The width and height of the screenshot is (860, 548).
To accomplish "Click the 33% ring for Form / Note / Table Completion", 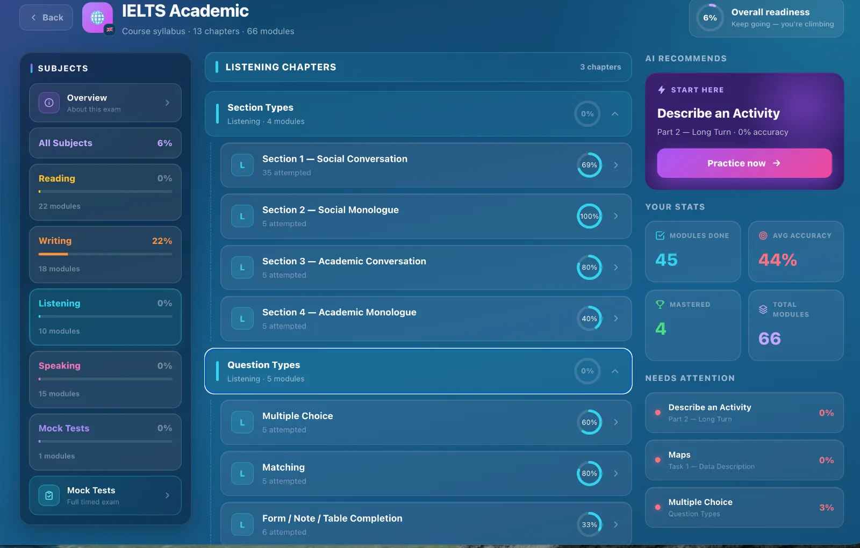I will click(590, 524).
